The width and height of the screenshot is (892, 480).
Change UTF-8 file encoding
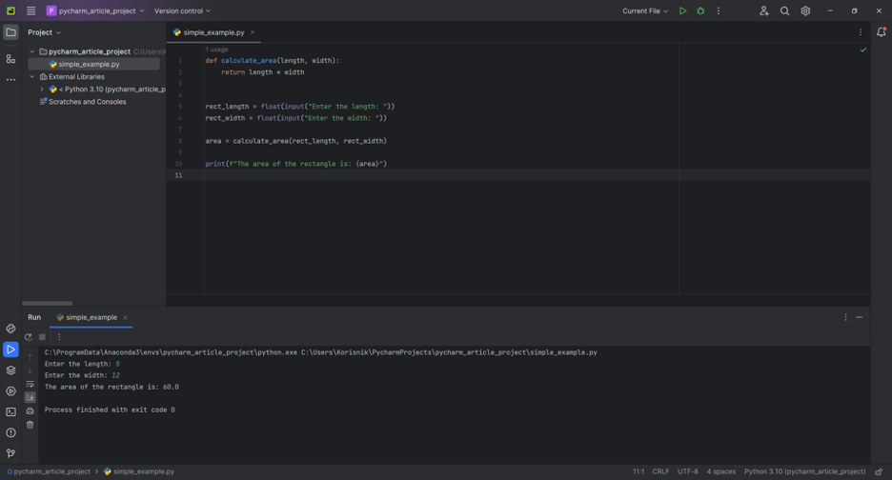pos(687,471)
